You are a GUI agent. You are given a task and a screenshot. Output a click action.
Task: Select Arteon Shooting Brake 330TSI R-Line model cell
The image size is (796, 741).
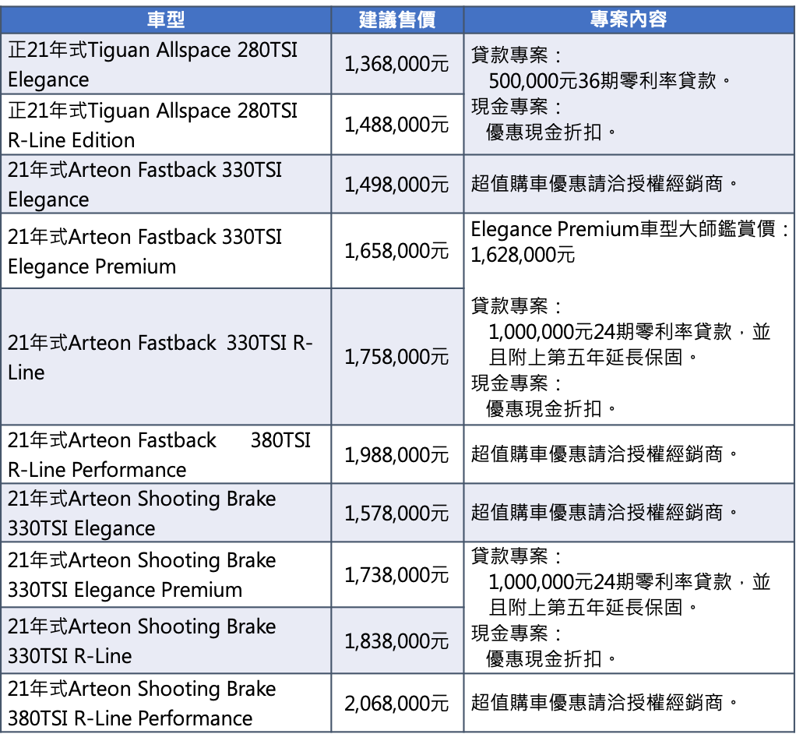166,641
